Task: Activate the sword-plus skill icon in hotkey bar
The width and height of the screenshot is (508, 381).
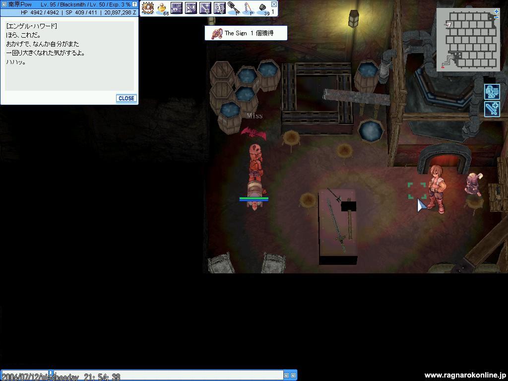Action: pos(205,8)
